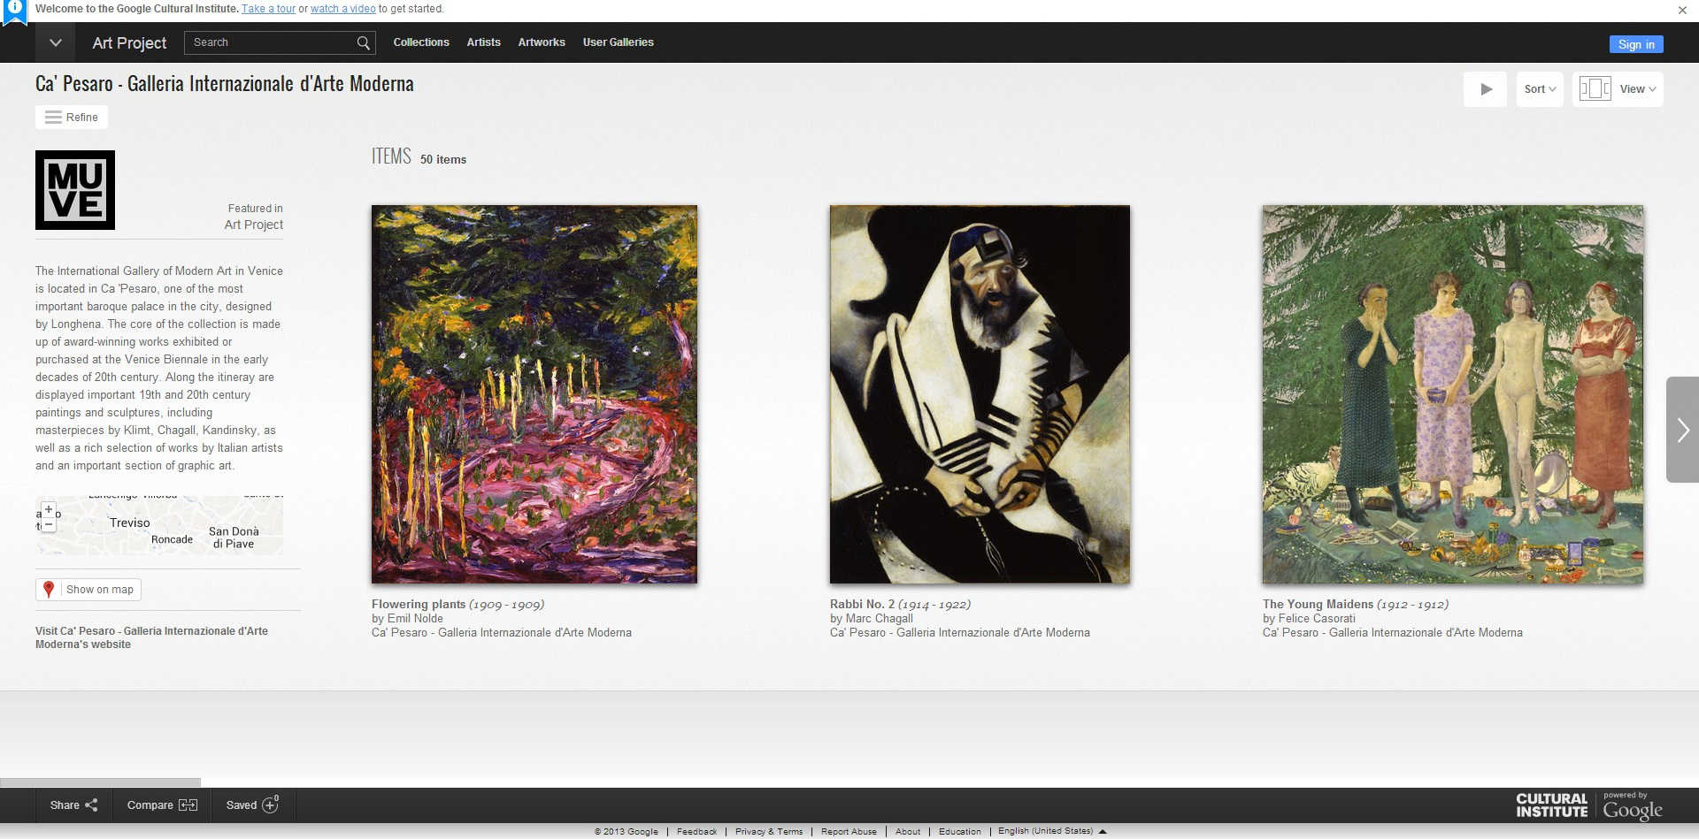Visit Ca' Pesaro website link
1699x839 pixels.
coord(151,637)
